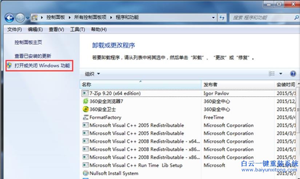Click the refresh button beside address bar
Viewport: 300px width, 179px height.
pyautogui.click(x=222, y=17)
